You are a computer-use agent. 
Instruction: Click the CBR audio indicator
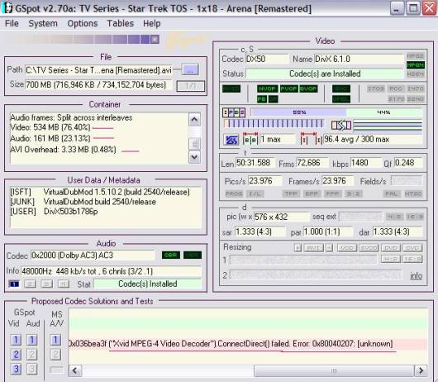coord(171,255)
